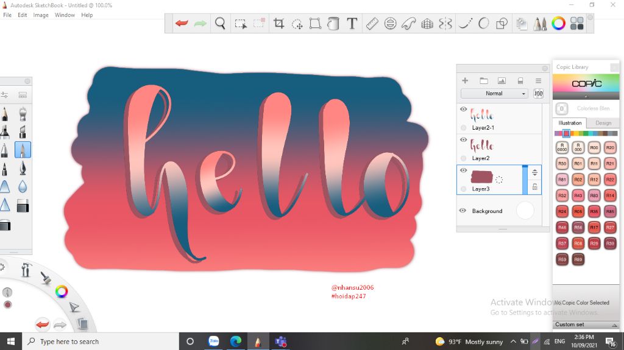Enable the Ruler guide
Image resolution: width=624 pixels, height=350 pixels.
click(372, 24)
